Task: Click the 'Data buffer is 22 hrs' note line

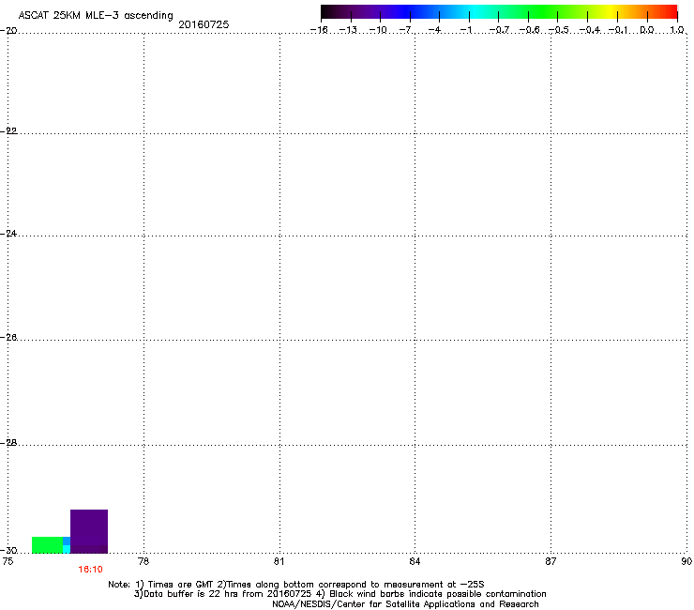Action: click(339, 594)
